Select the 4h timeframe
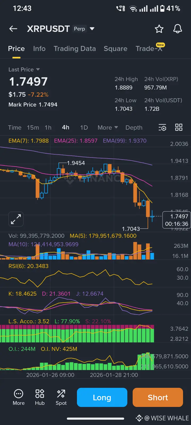Screen dimensions: 191x425 [66, 128]
